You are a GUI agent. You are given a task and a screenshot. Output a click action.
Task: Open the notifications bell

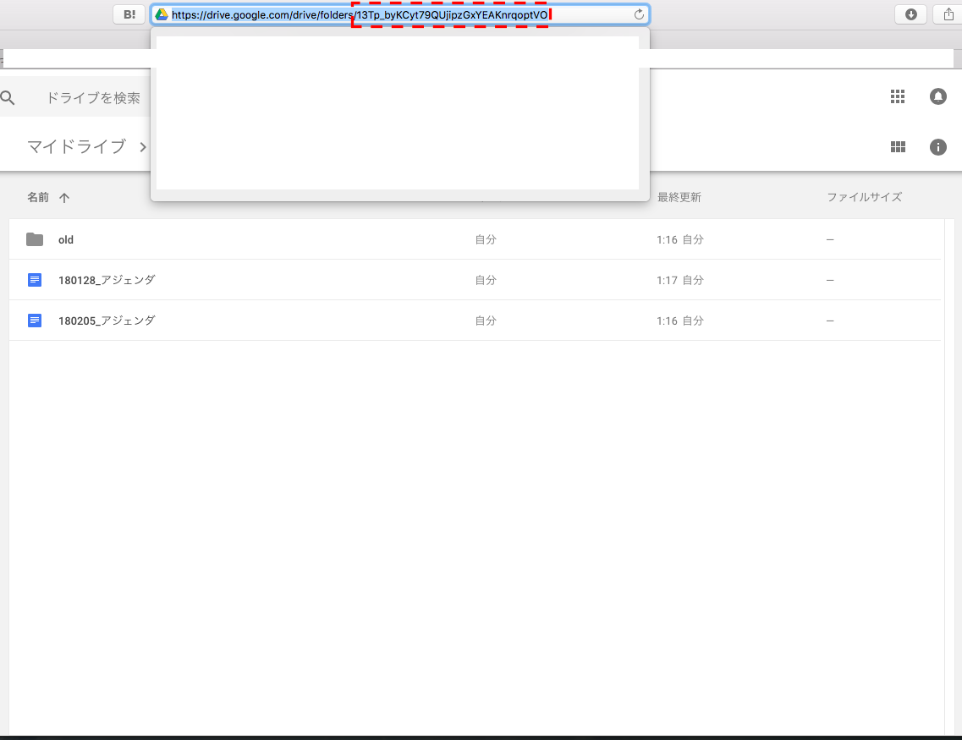coord(937,96)
